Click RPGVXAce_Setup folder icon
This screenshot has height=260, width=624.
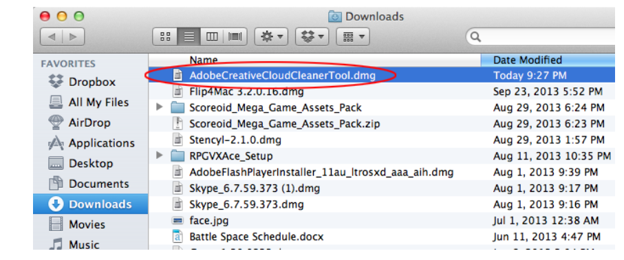(x=177, y=155)
